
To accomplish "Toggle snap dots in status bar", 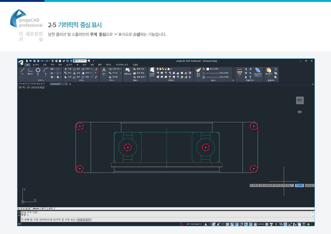I will coord(223,224).
